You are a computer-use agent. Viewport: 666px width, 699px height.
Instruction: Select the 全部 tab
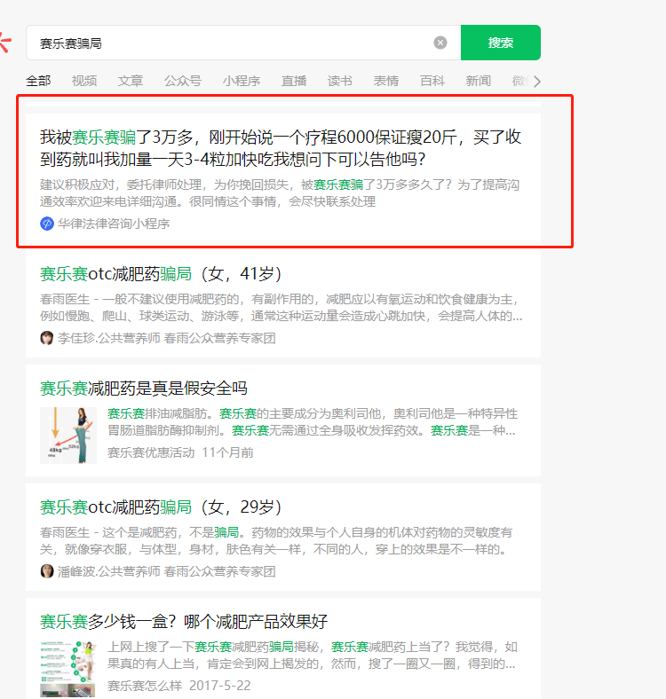[38, 81]
